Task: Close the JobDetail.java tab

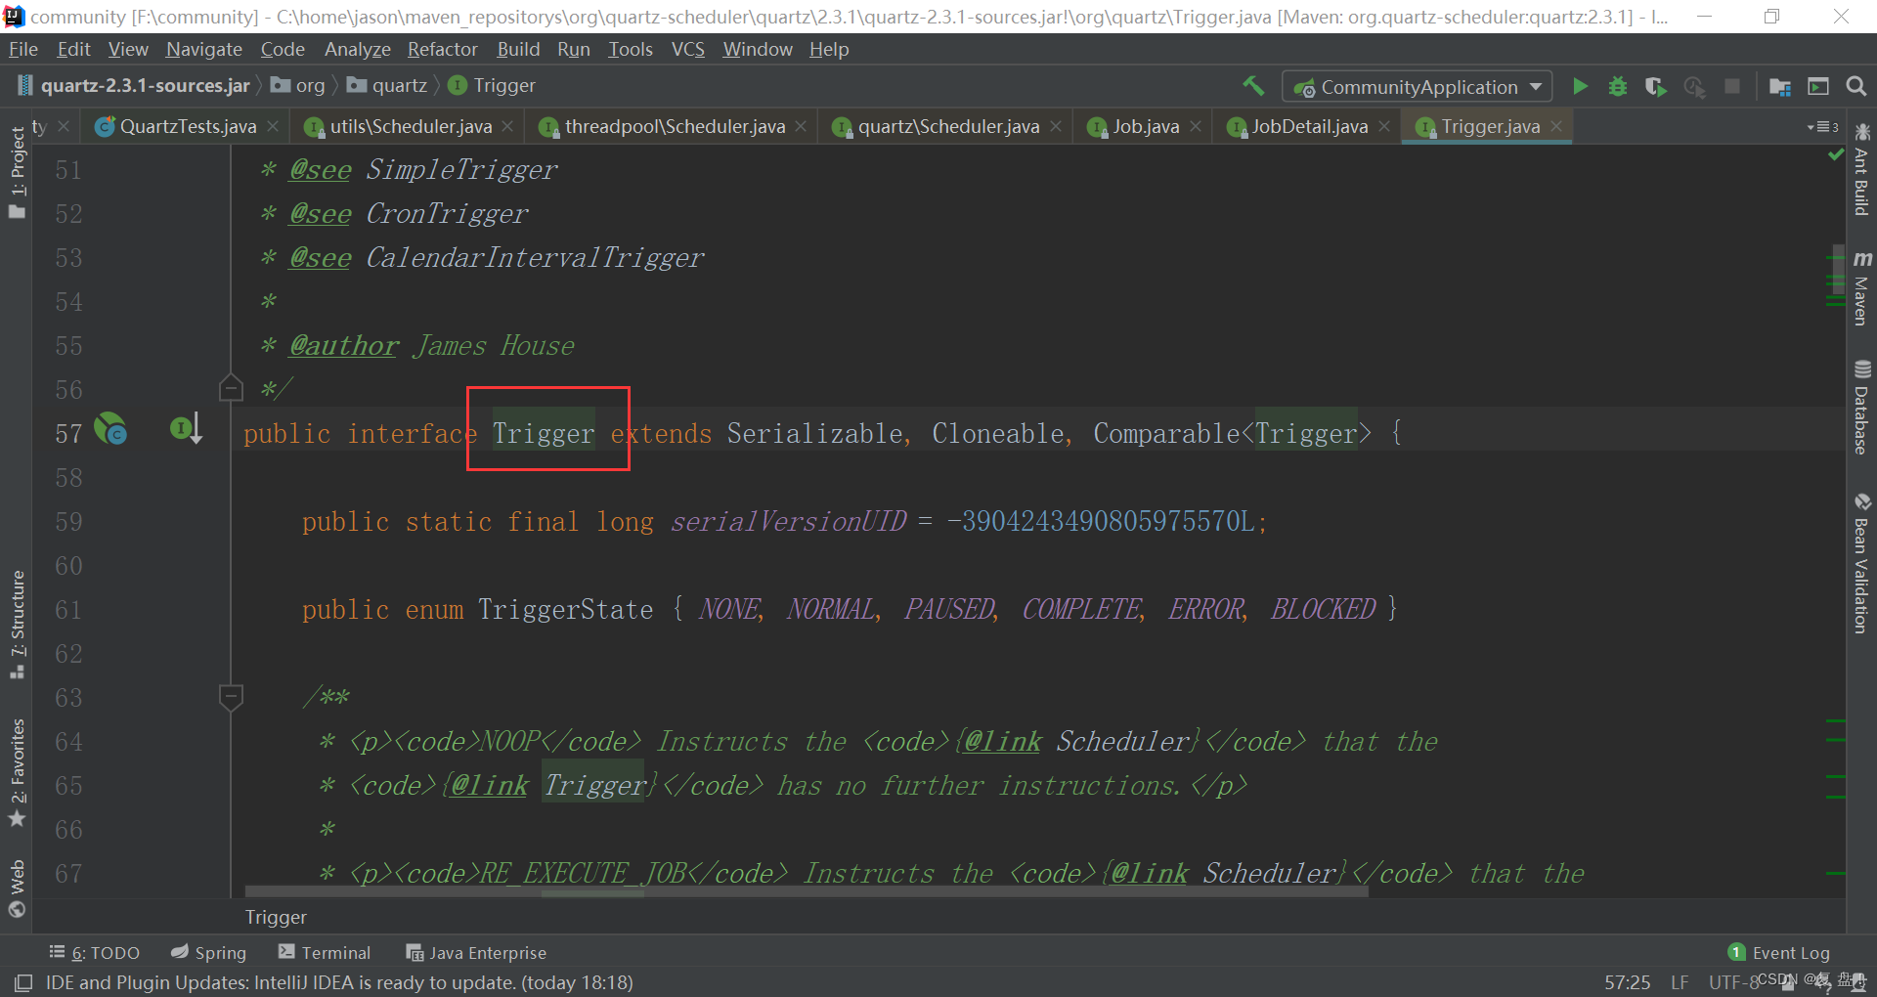Action: pos(1384,126)
